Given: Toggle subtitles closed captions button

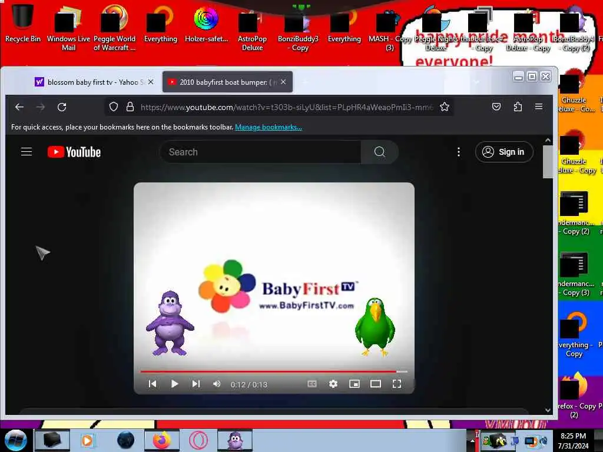Looking at the screenshot, I should pos(312,384).
